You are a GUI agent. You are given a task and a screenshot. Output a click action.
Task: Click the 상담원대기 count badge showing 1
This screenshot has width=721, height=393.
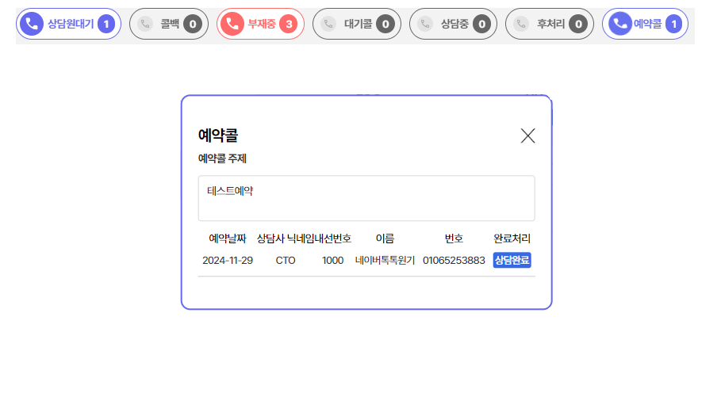106,24
